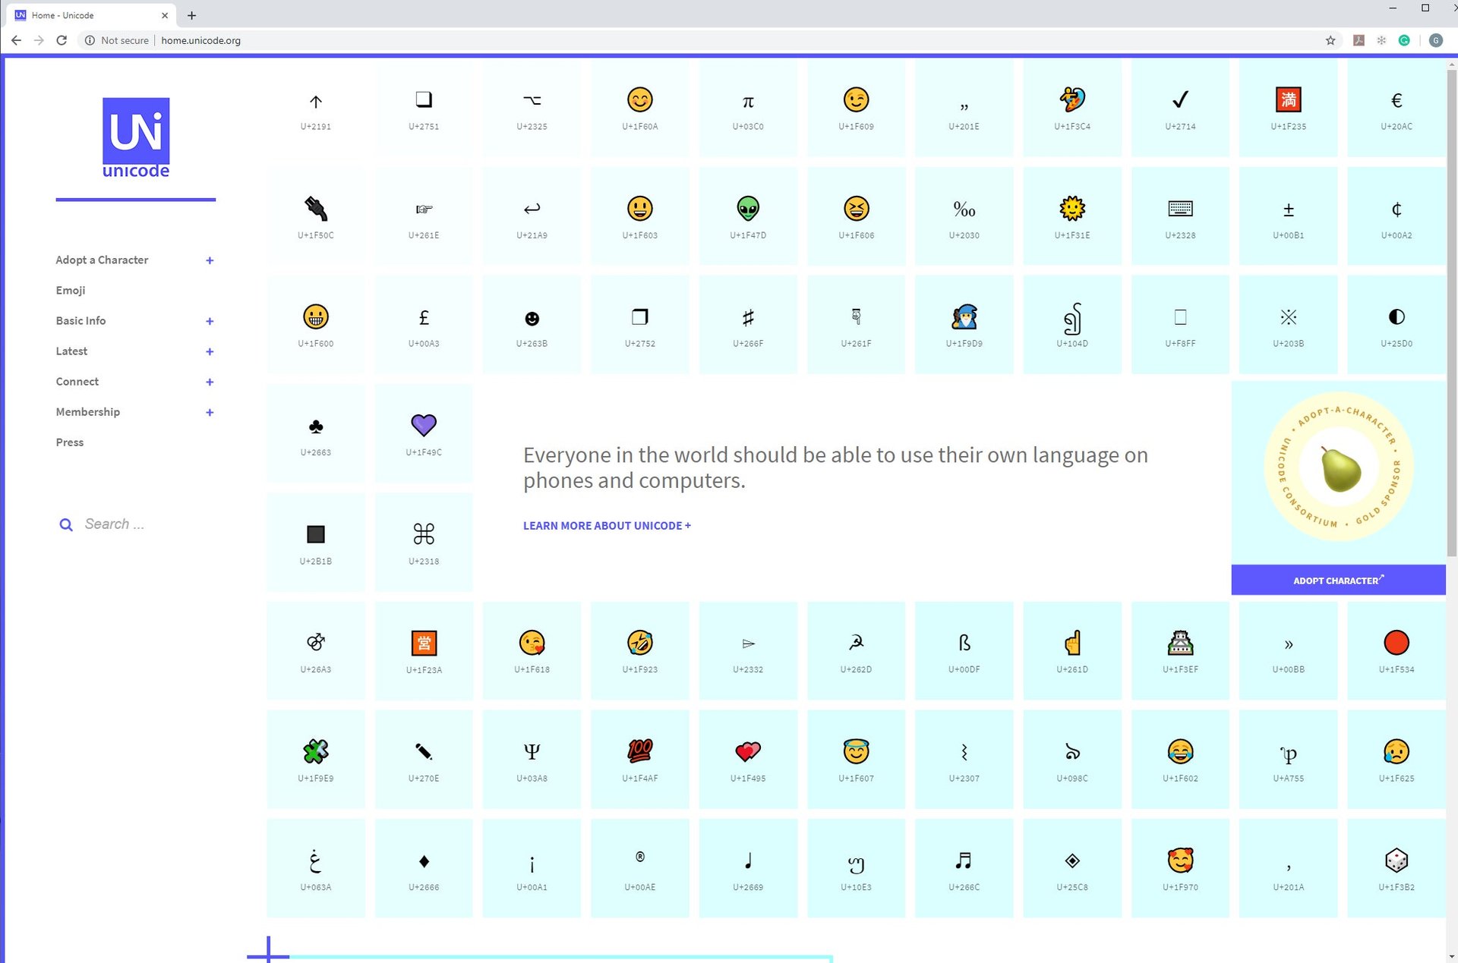Screen dimensions: 1458x963
Task: Select the half circle U+25D0 tile
Action: click(x=1396, y=325)
